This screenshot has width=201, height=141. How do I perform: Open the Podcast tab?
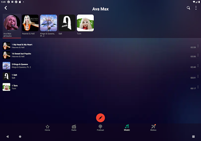point(100,128)
